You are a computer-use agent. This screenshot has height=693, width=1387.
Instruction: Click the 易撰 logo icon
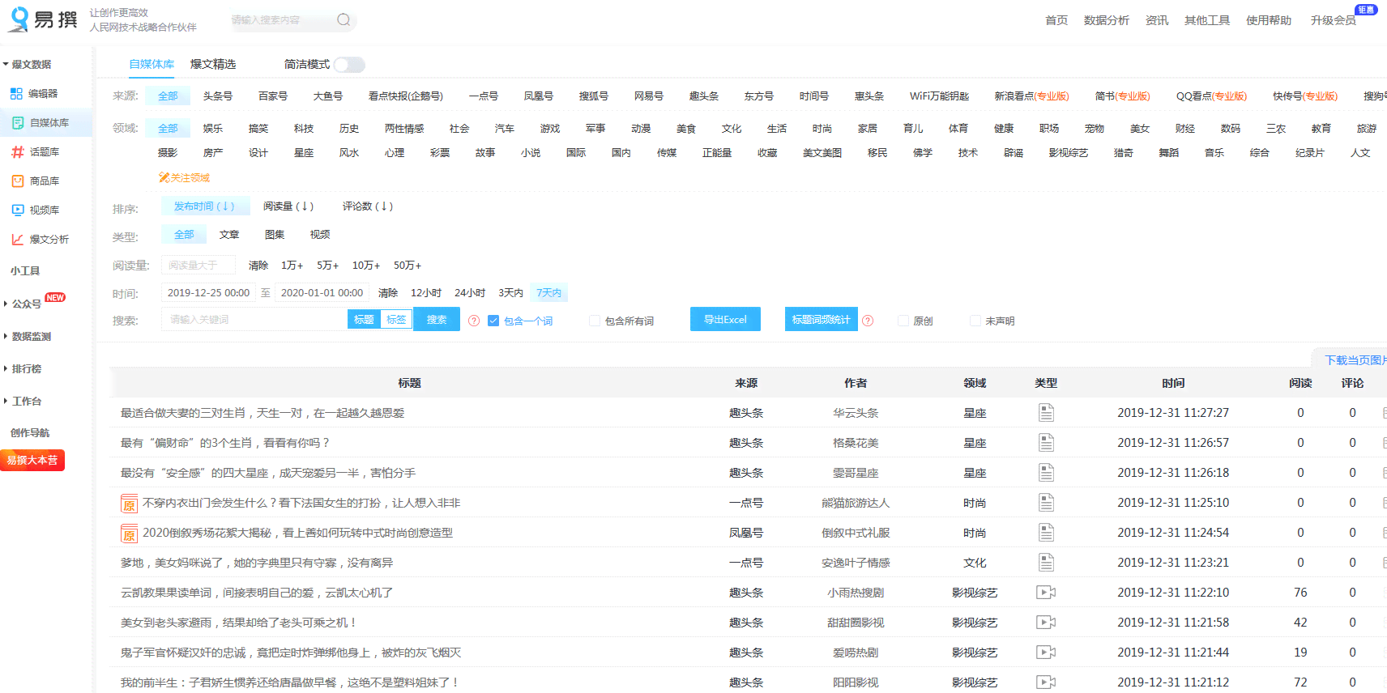click(18, 19)
